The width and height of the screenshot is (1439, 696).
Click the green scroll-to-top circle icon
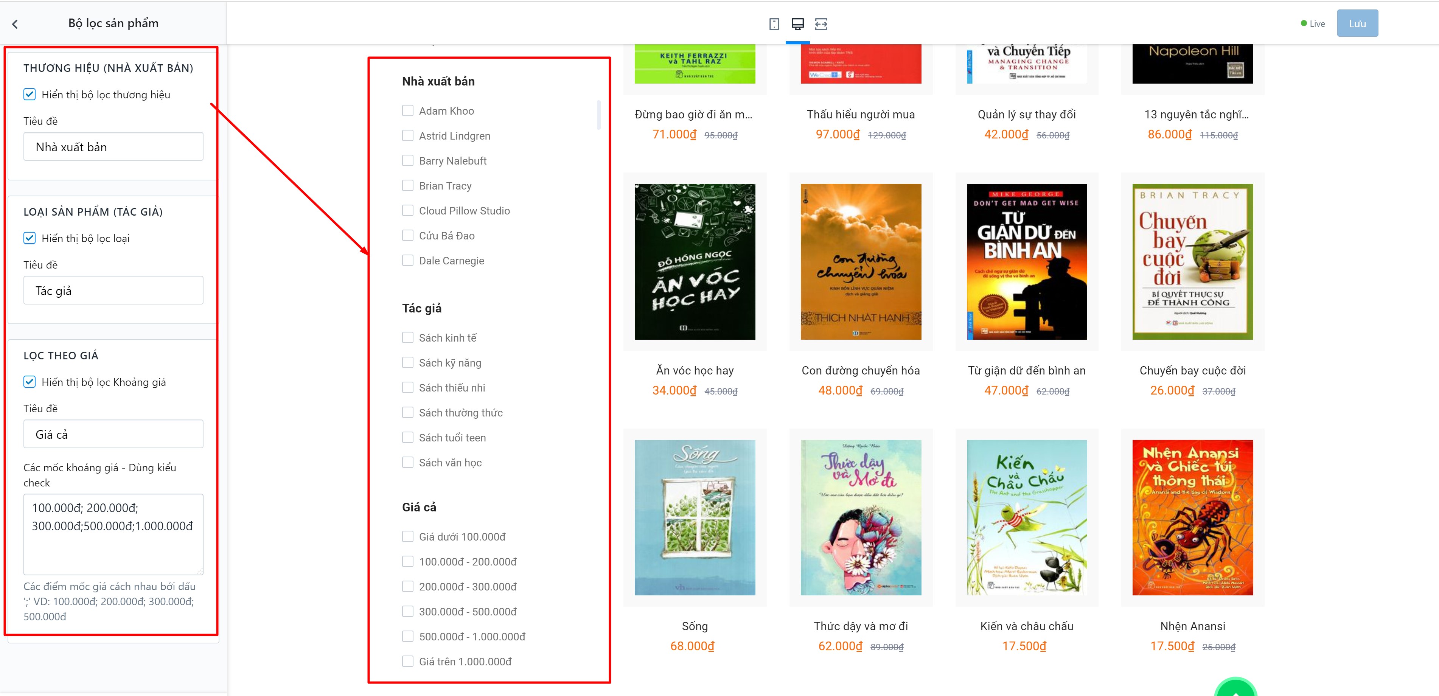pyautogui.click(x=1235, y=688)
